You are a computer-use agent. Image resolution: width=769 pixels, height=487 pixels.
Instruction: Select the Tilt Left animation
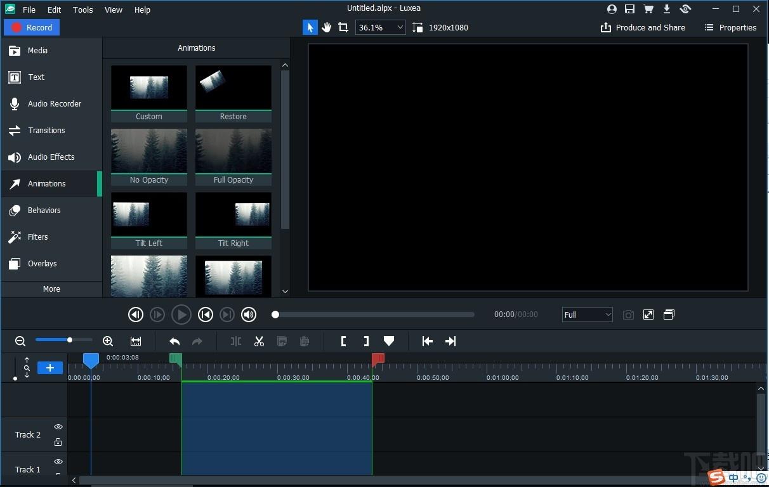149,221
